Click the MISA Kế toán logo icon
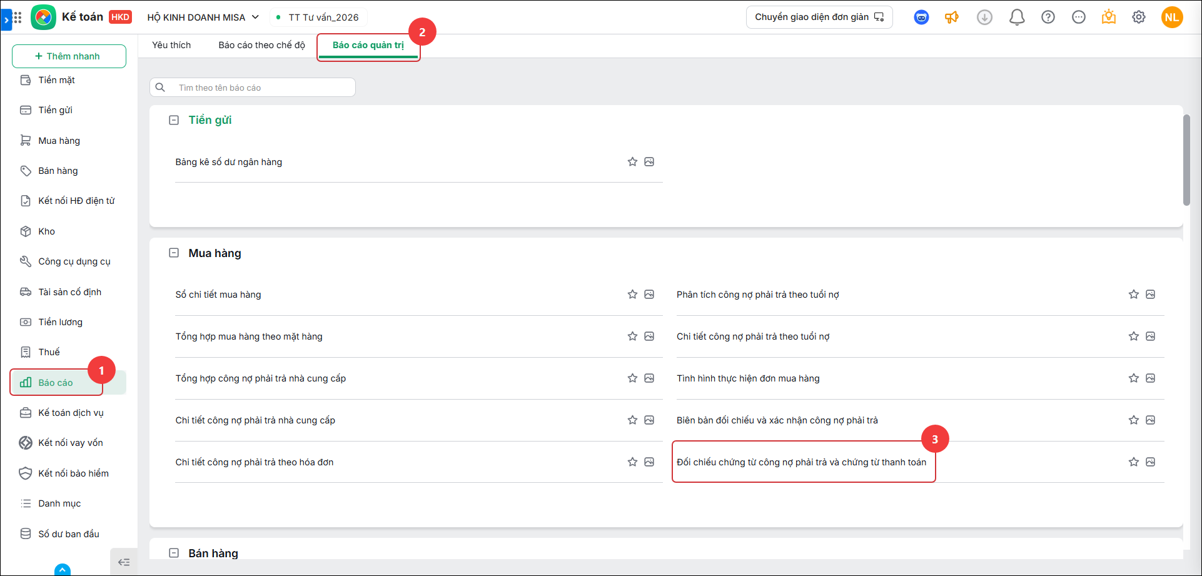This screenshot has height=576, width=1202. tap(43, 18)
